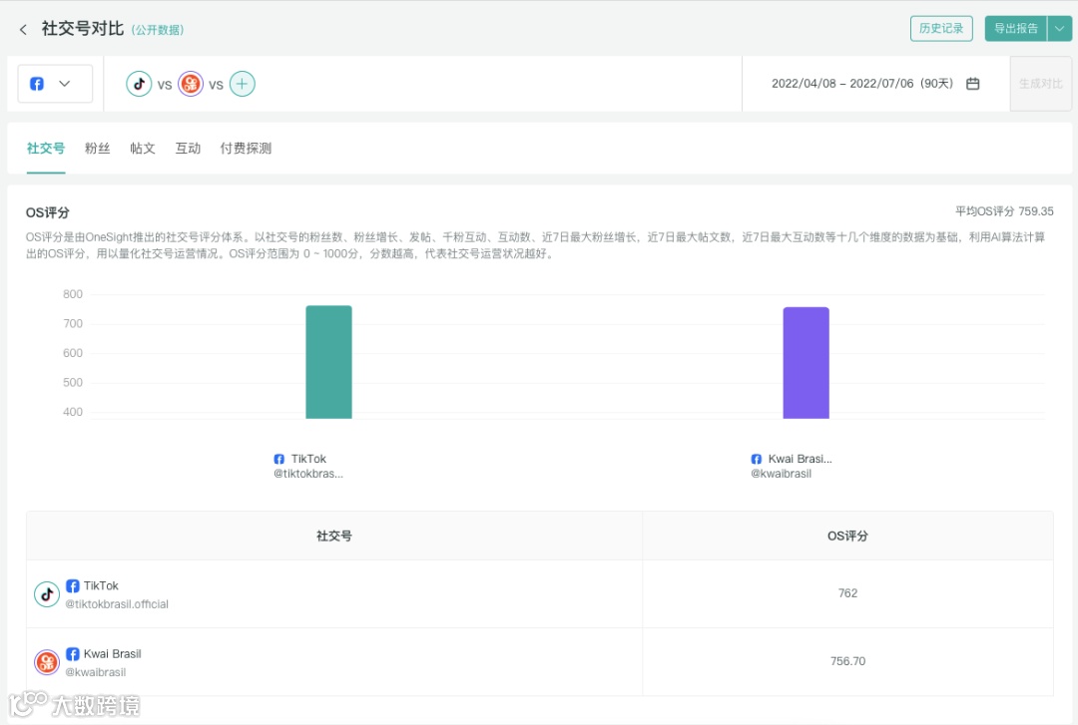Open the 付费探测 tab
Image resolution: width=1078 pixels, height=725 pixels.
click(x=246, y=149)
